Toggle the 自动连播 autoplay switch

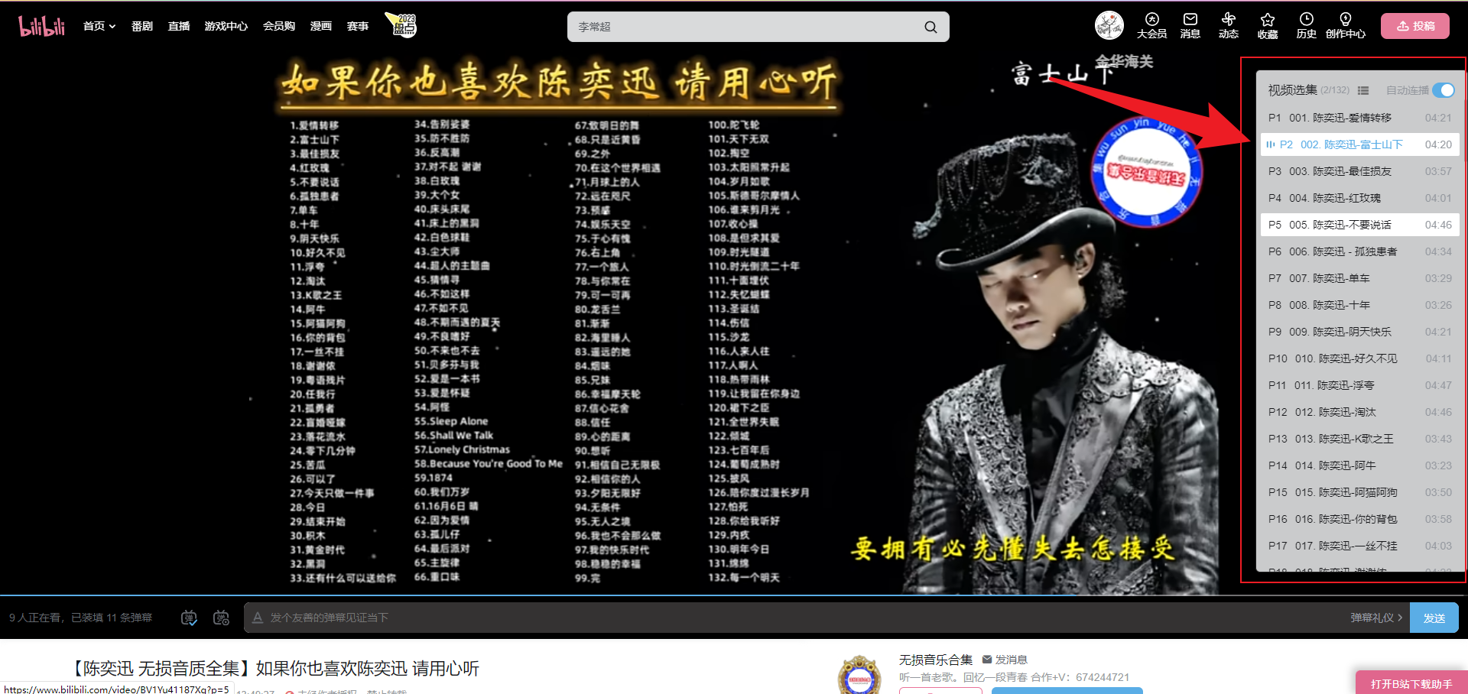click(1443, 90)
